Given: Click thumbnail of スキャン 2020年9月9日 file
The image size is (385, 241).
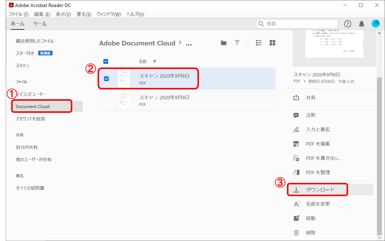Looking at the screenshot, I should click(124, 100).
